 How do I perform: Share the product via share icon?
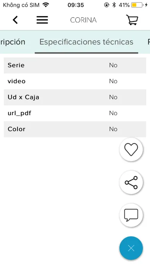131,182
